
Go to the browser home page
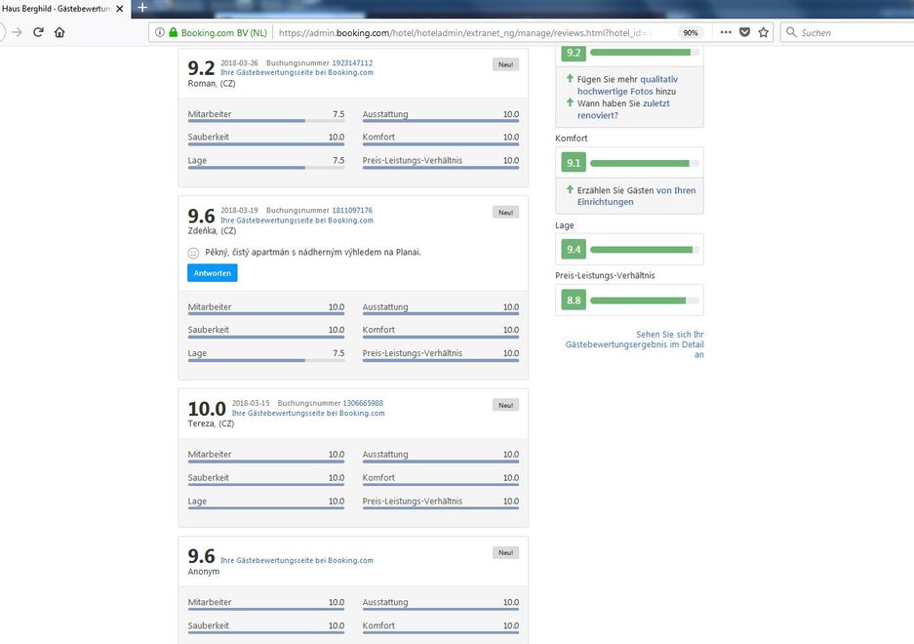pyautogui.click(x=60, y=32)
